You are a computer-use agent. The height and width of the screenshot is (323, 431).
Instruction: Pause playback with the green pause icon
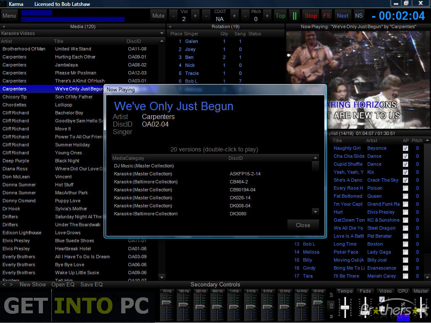(x=294, y=16)
